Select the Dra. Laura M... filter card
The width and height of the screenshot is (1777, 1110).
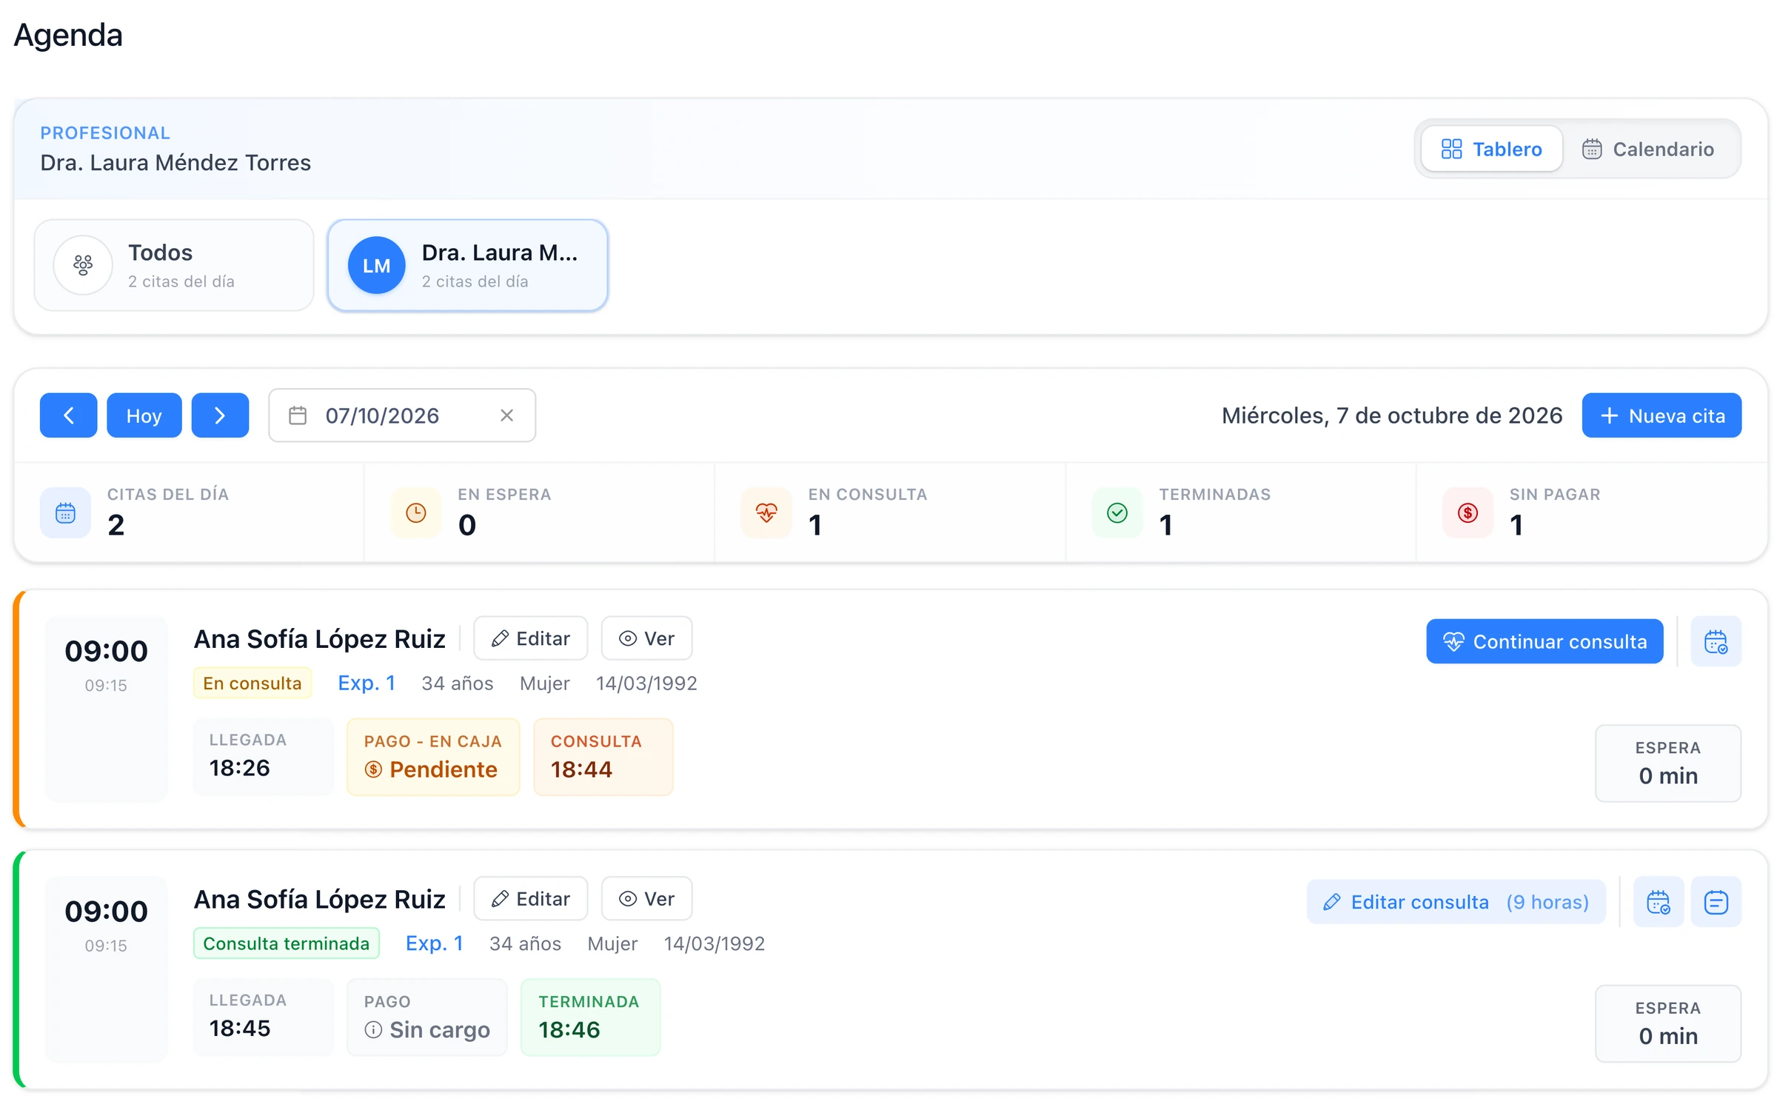pos(467,265)
